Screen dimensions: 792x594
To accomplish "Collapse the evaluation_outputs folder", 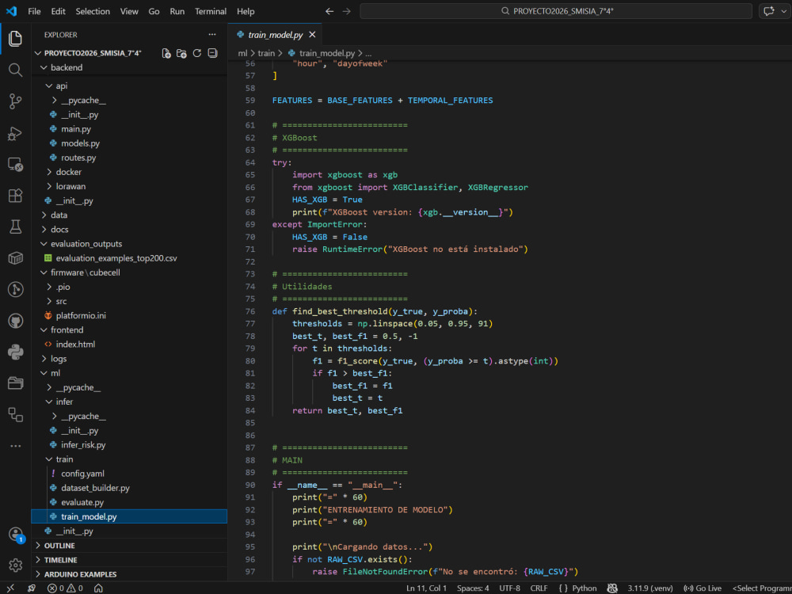I will [129, 243].
